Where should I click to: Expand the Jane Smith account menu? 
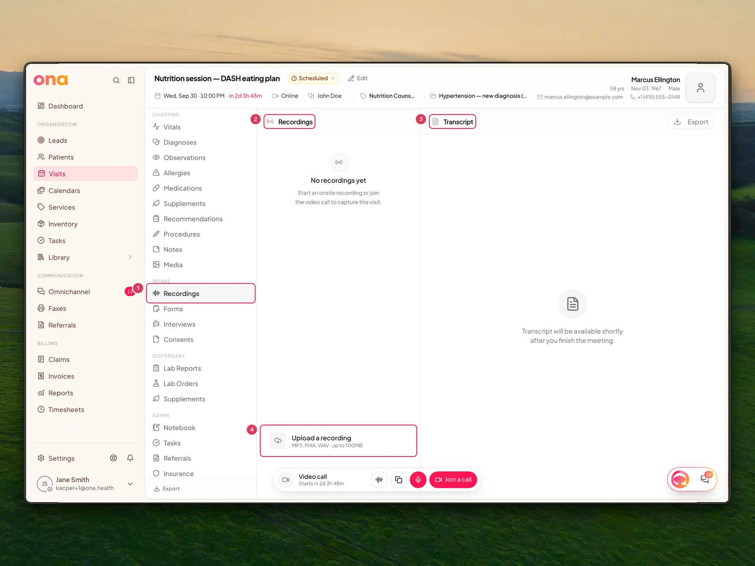[130, 484]
